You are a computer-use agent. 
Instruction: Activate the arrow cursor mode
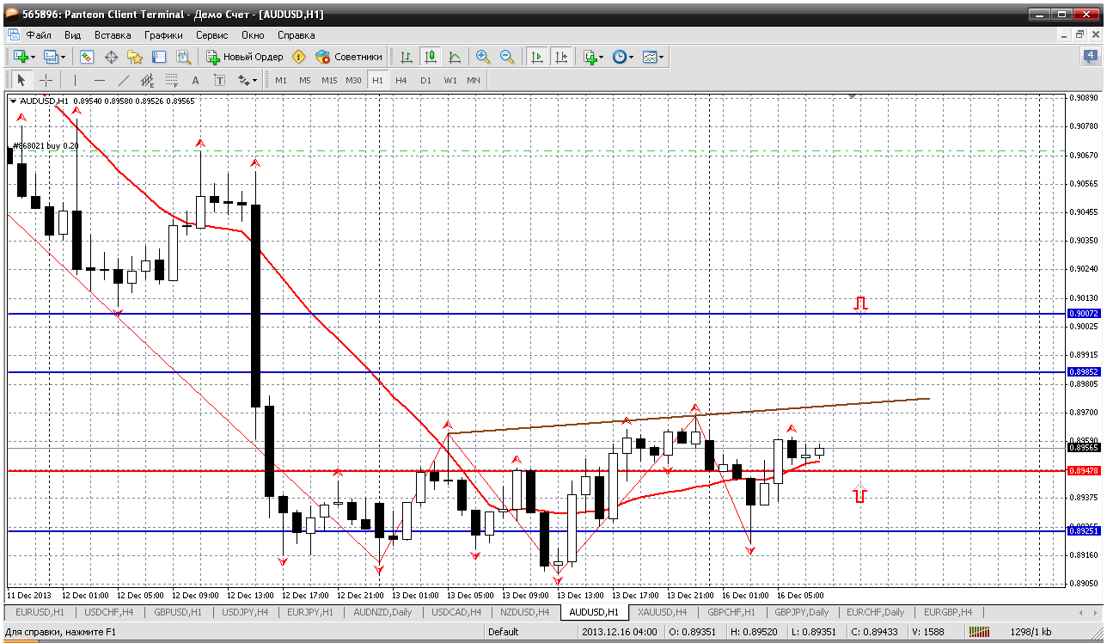tap(21, 80)
